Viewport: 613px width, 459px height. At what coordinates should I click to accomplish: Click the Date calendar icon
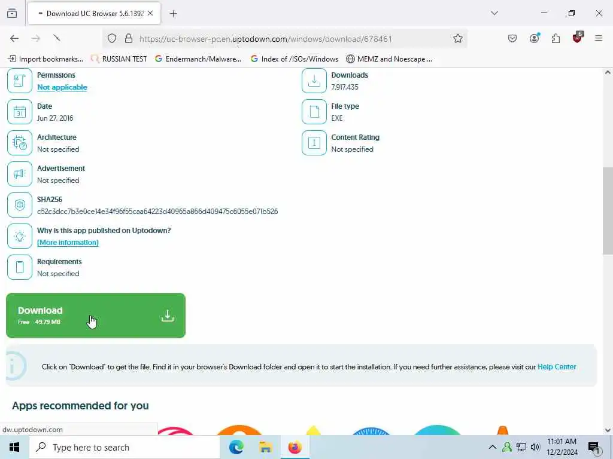click(20, 112)
